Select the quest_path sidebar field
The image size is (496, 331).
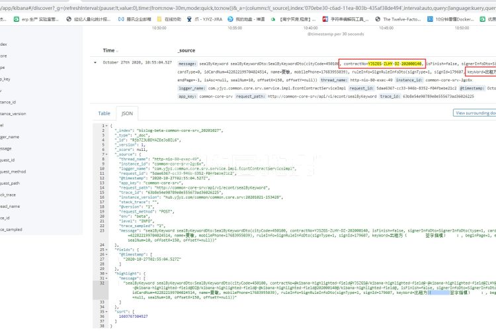(x=10, y=183)
